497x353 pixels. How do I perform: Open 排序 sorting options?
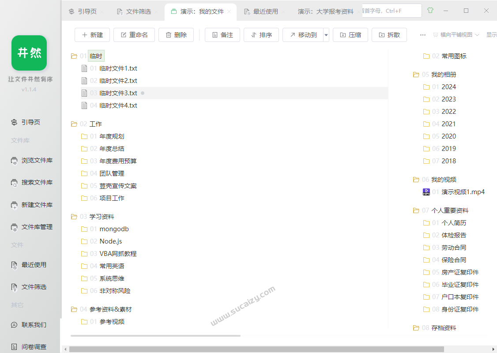coord(261,34)
